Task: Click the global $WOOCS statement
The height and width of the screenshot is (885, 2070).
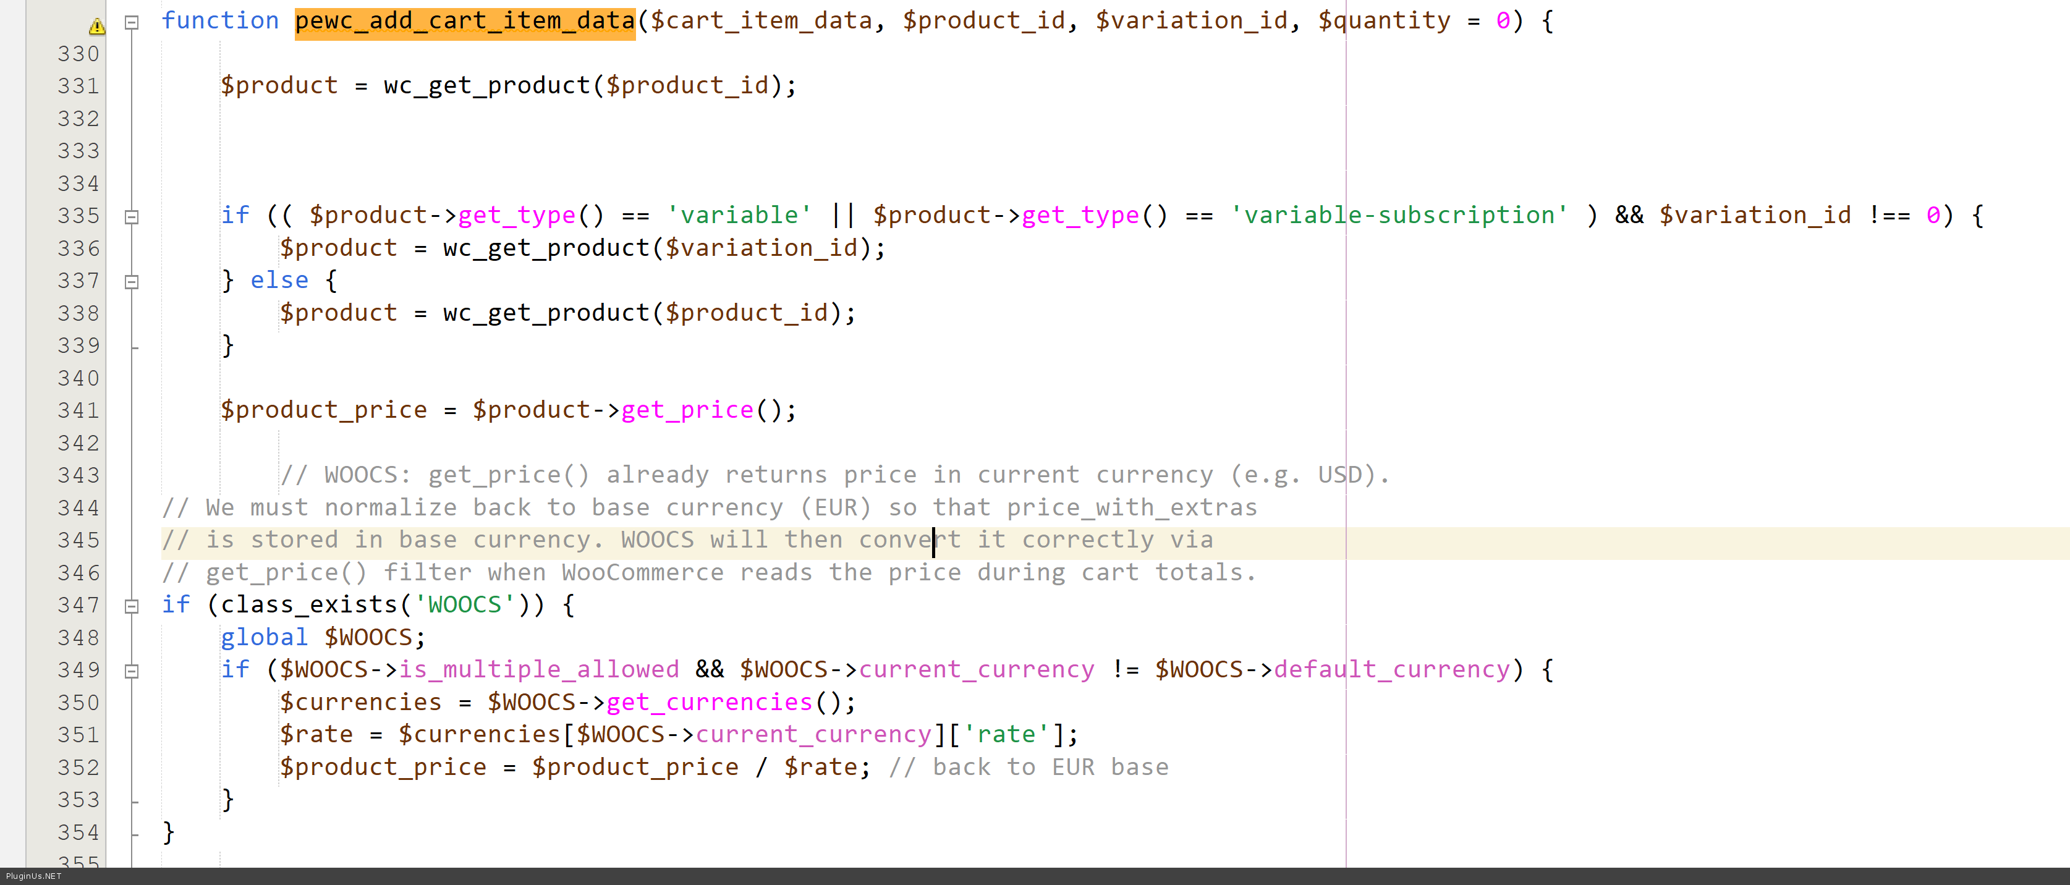Action: pos(322,637)
